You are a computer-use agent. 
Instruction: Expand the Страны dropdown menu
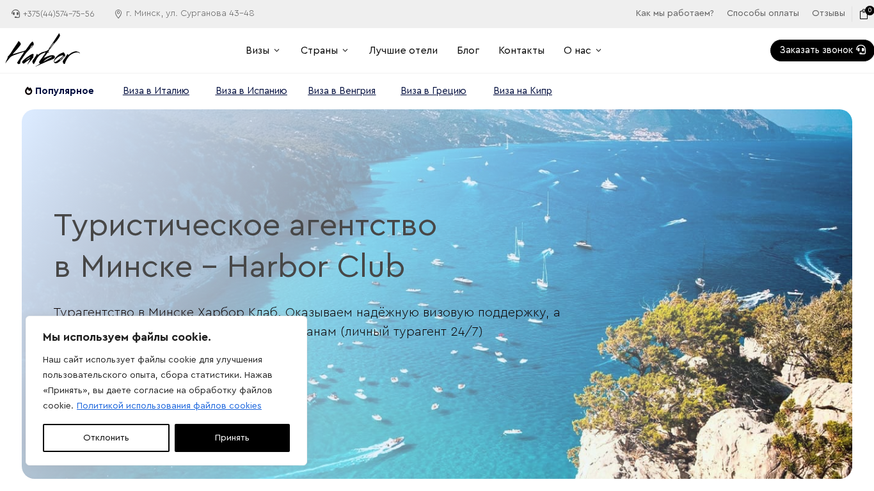click(x=324, y=51)
